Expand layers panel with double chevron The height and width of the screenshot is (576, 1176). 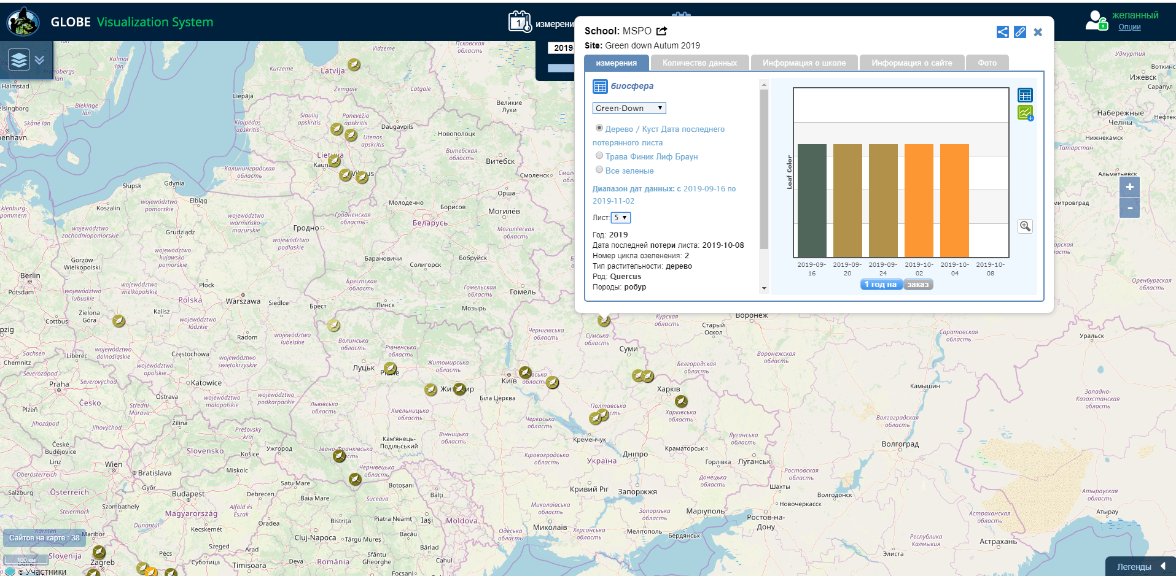40,60
